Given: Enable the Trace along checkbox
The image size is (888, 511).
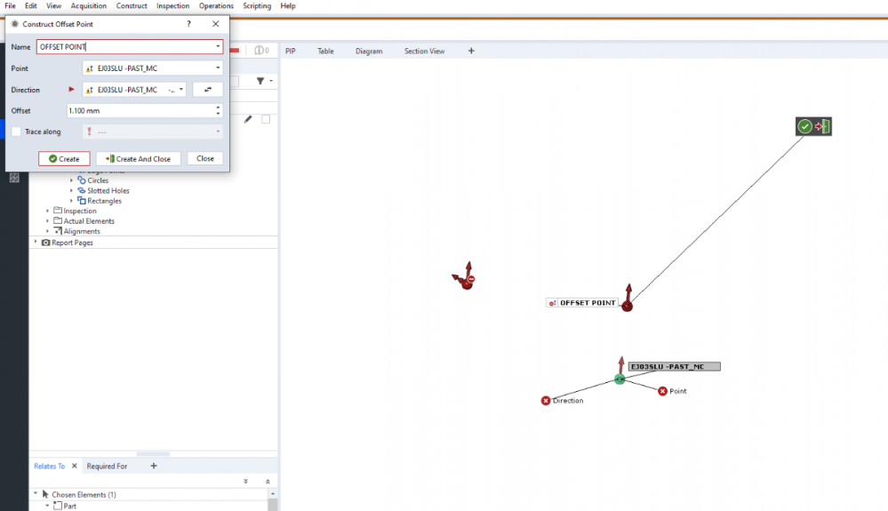Looking at the screenshot, I should (17, 132).
